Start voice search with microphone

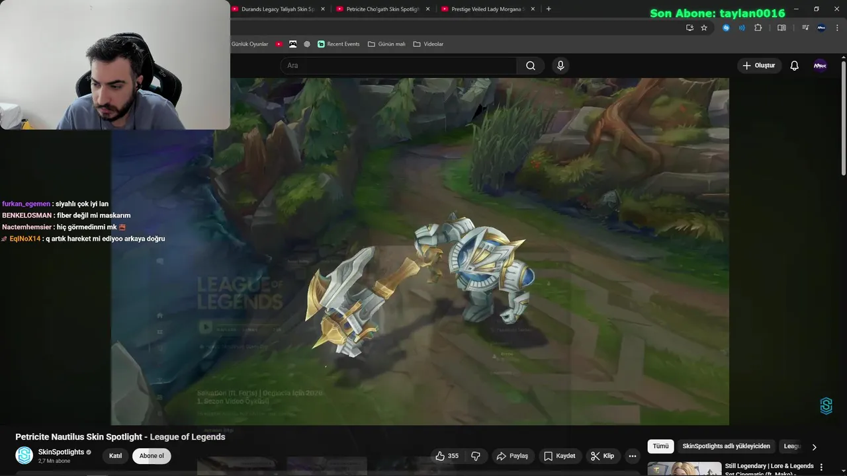[x=560, y=65]
